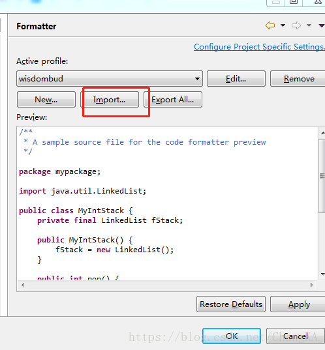Viewport: 325px width, 350px height.
Task: Click 'import java.util.LinkedList;' line in preview
Action: (x=82, y=191)
